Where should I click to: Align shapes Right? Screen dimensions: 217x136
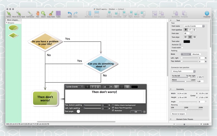pyautogui.click(x=130, y=14)
